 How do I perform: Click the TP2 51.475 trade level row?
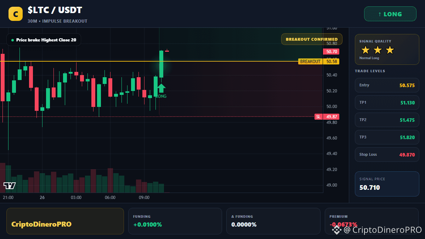coord(387,120)
